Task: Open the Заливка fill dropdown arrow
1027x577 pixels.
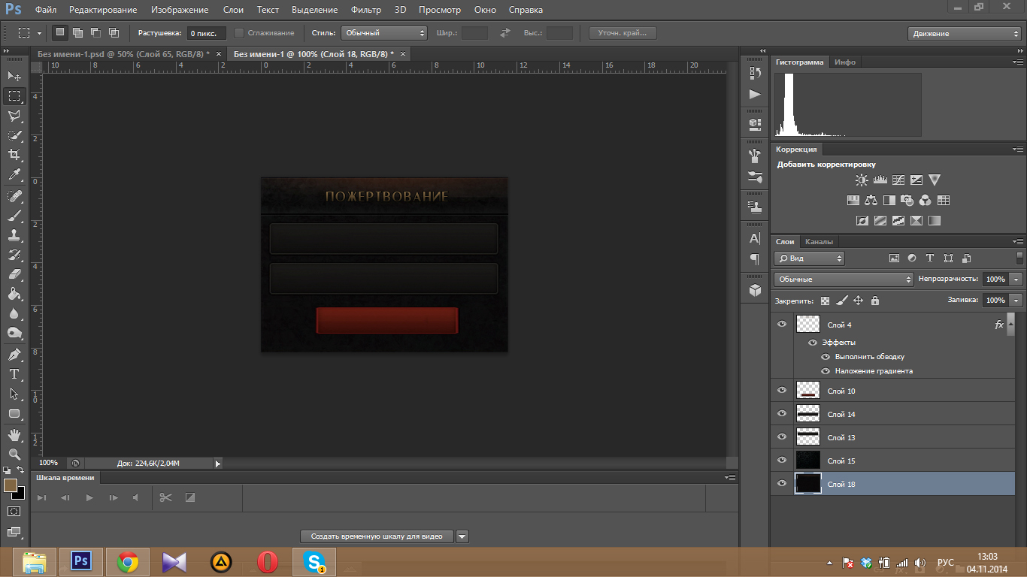Action: (x=1016, y=300)
